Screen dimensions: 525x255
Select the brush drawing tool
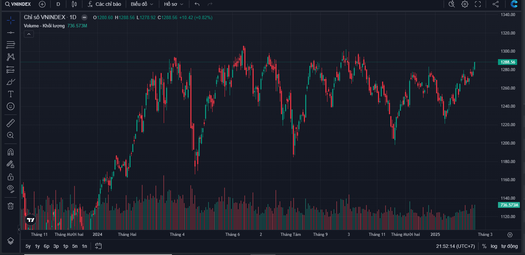11,82
